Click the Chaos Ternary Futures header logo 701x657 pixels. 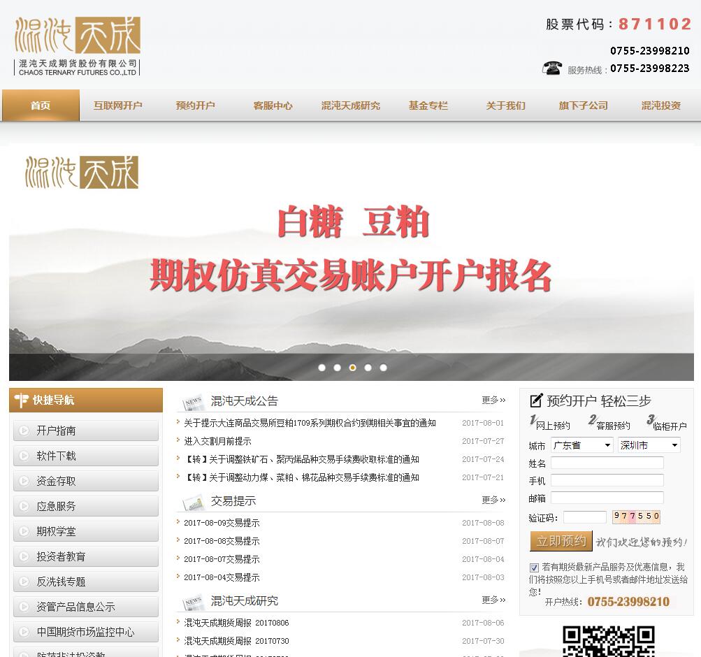point(78,46)
